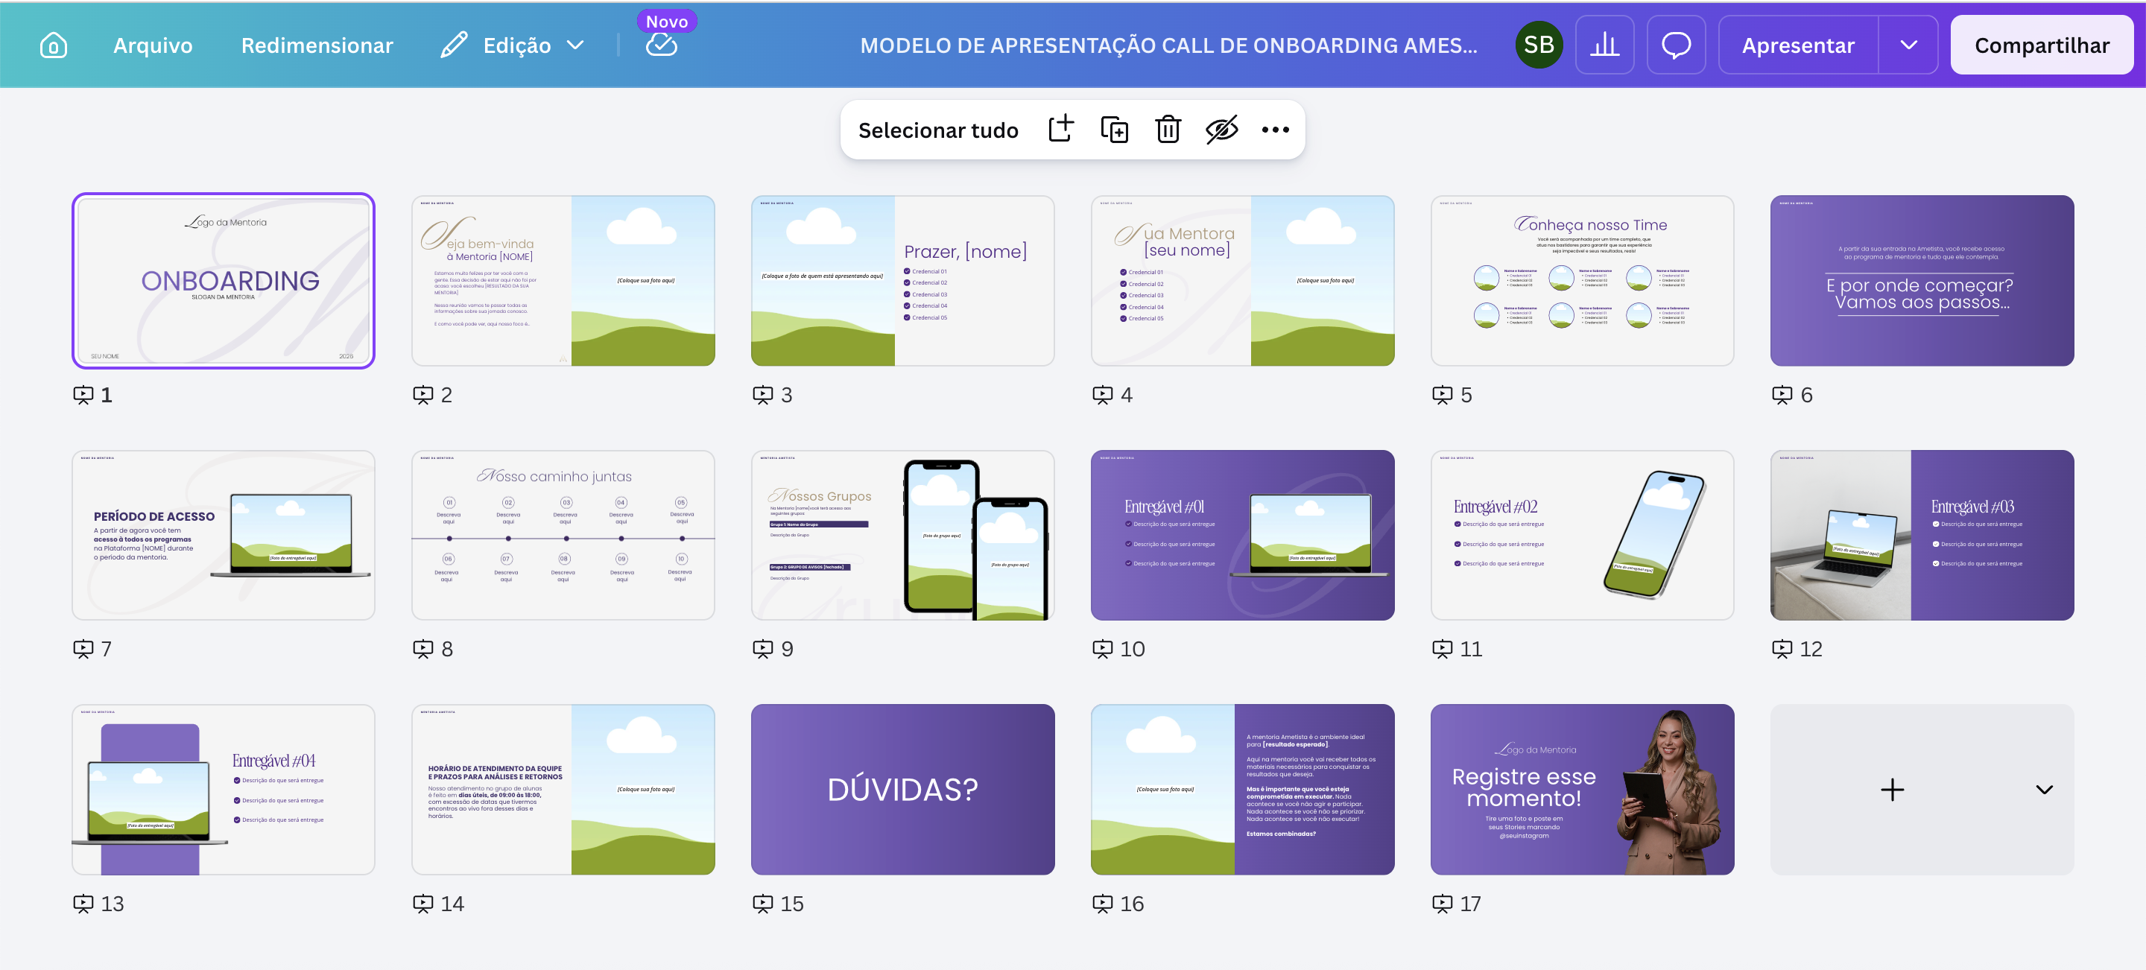Click the presenter icon under slide 2
The image size is (2146, 970).
point(423,395)
